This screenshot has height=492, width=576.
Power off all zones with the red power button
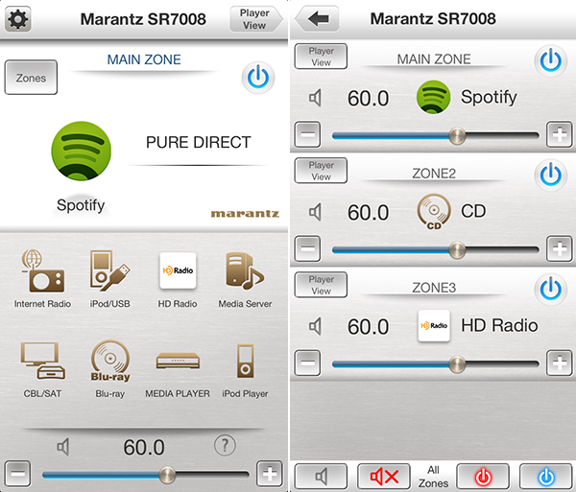483,477
